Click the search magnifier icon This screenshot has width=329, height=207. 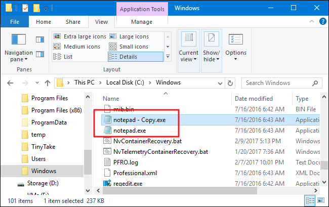(x=315, y=84)
